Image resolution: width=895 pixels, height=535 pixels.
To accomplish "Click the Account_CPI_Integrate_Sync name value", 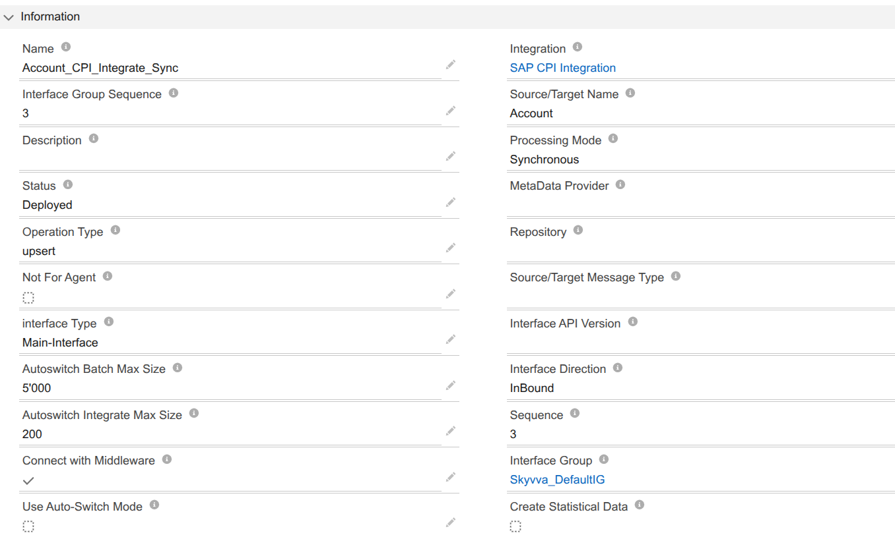I will point(100,68).
